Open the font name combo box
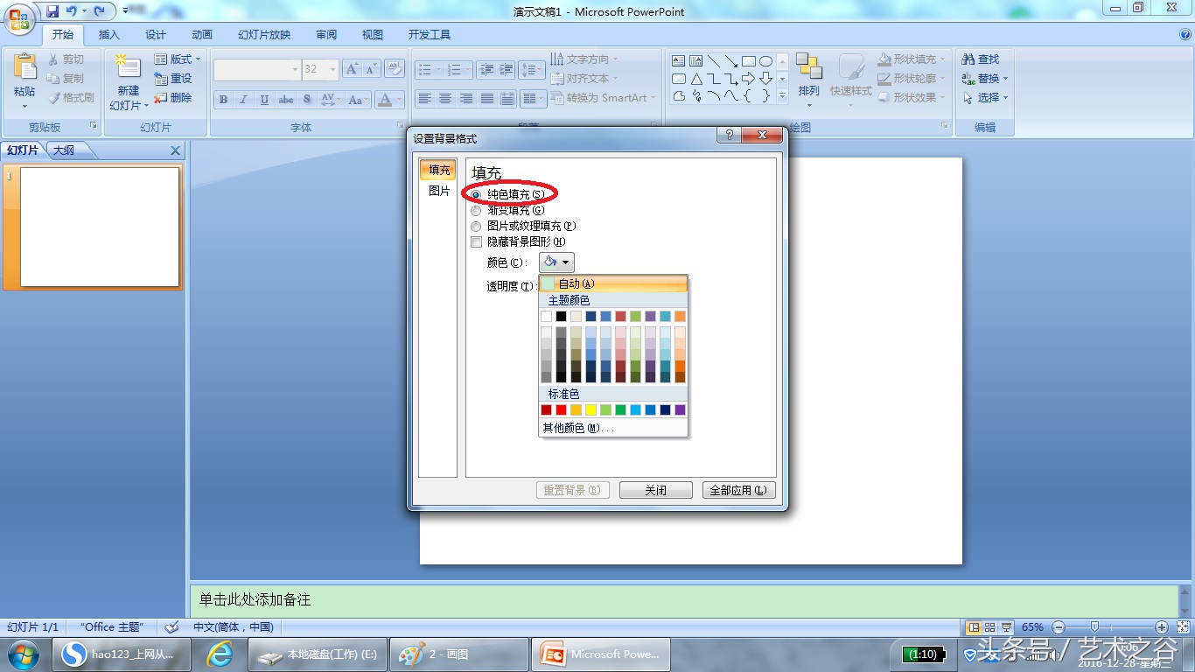Screen dimensions: 1195x672 point(257,69)
